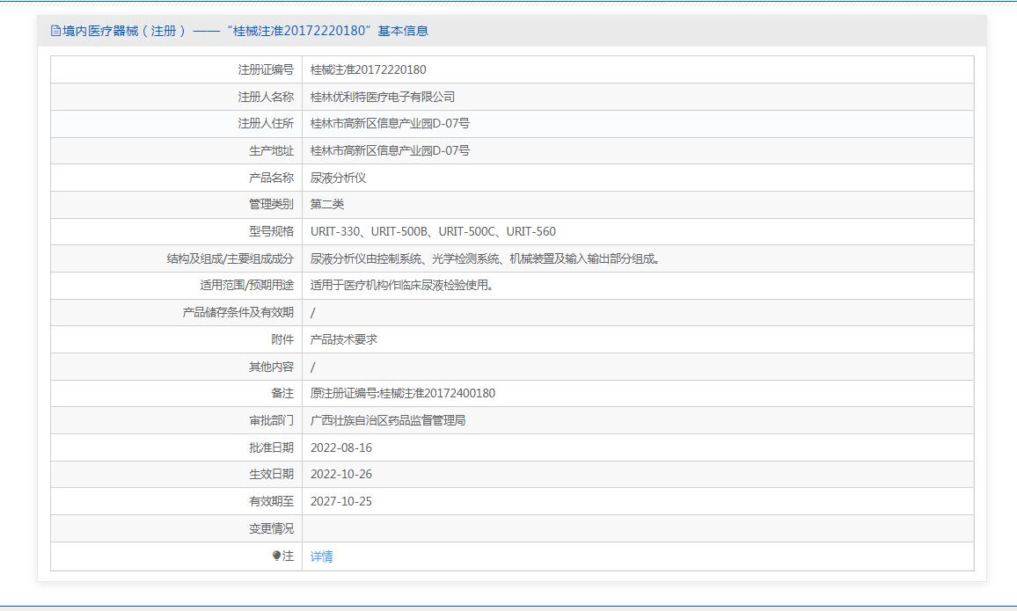
Task: Click the effective date 2022-10-26
Action: 341,474
